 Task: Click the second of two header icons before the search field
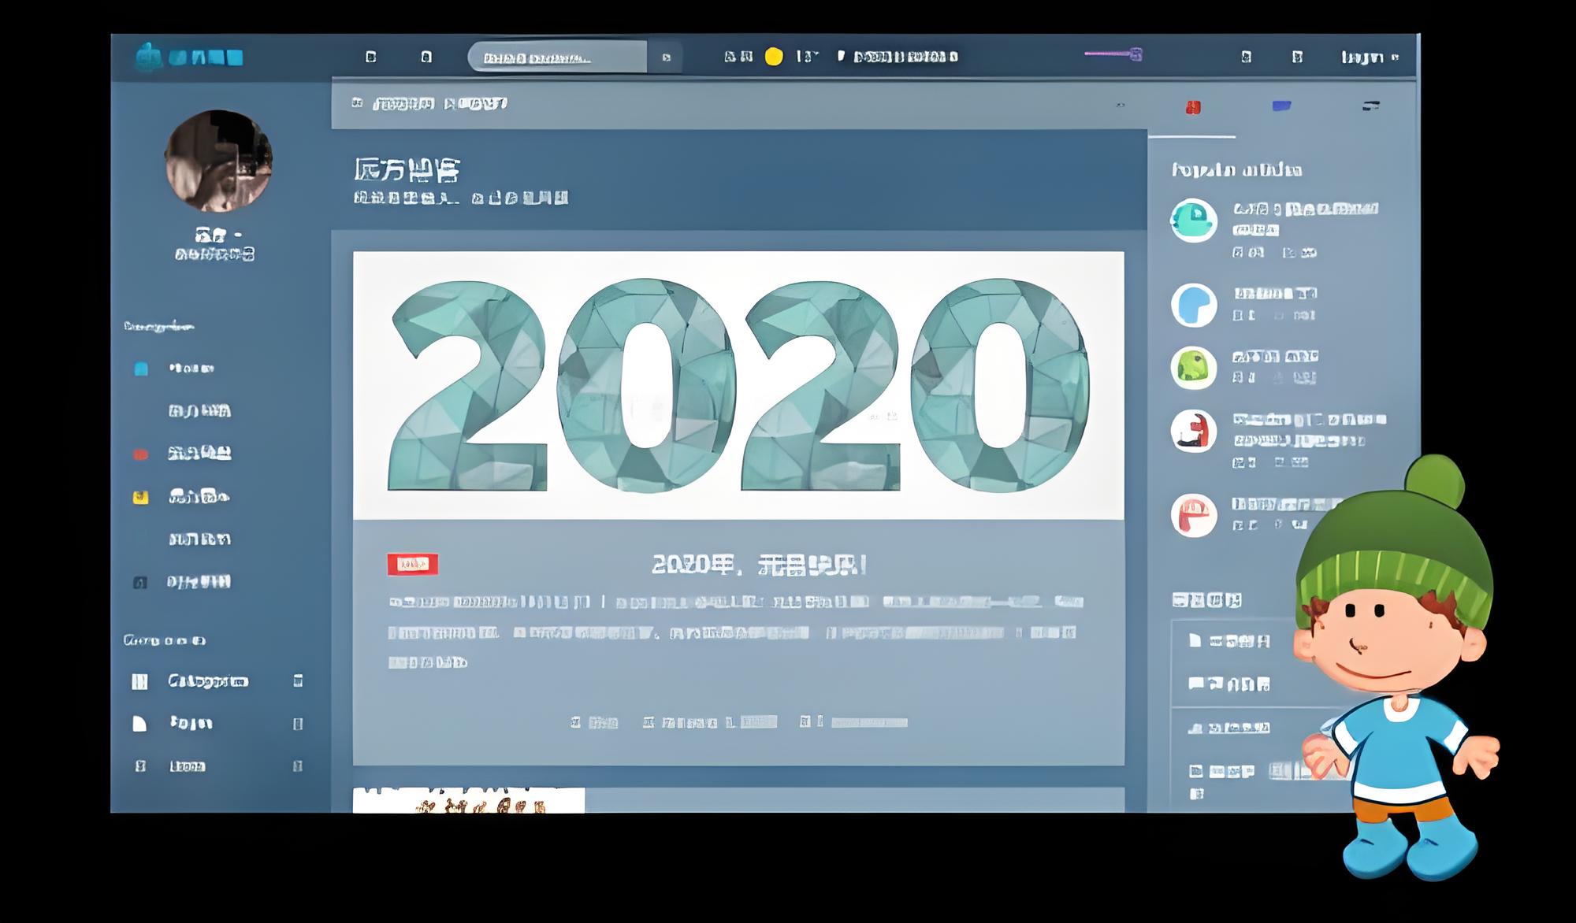[x=426, y=57]
